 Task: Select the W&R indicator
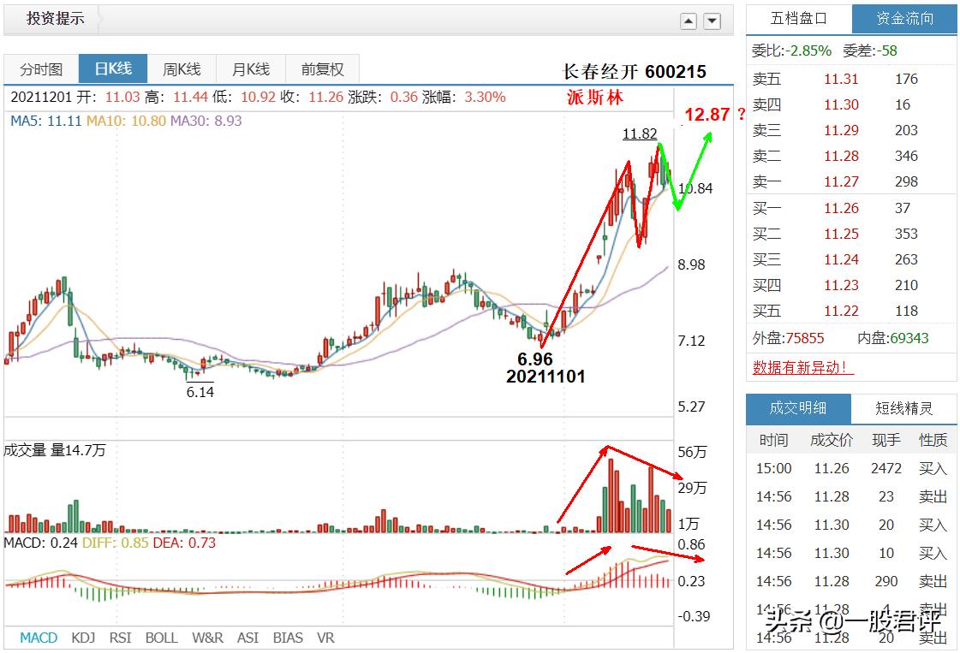[206, 638]
